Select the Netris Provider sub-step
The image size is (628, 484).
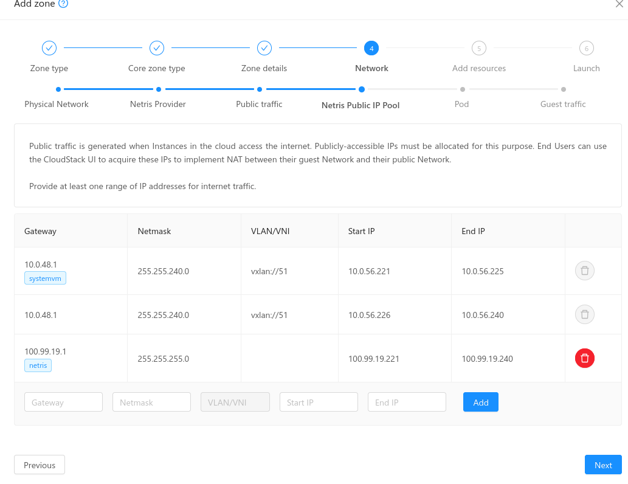point(159,89)
